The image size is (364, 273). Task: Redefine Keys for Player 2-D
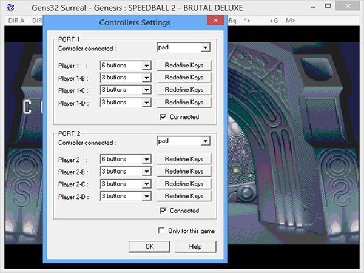click(184, 196)
